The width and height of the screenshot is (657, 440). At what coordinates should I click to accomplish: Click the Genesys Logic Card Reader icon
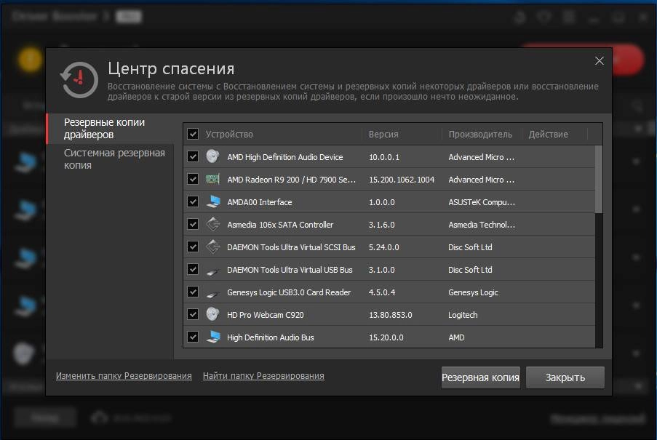point(212,295)
